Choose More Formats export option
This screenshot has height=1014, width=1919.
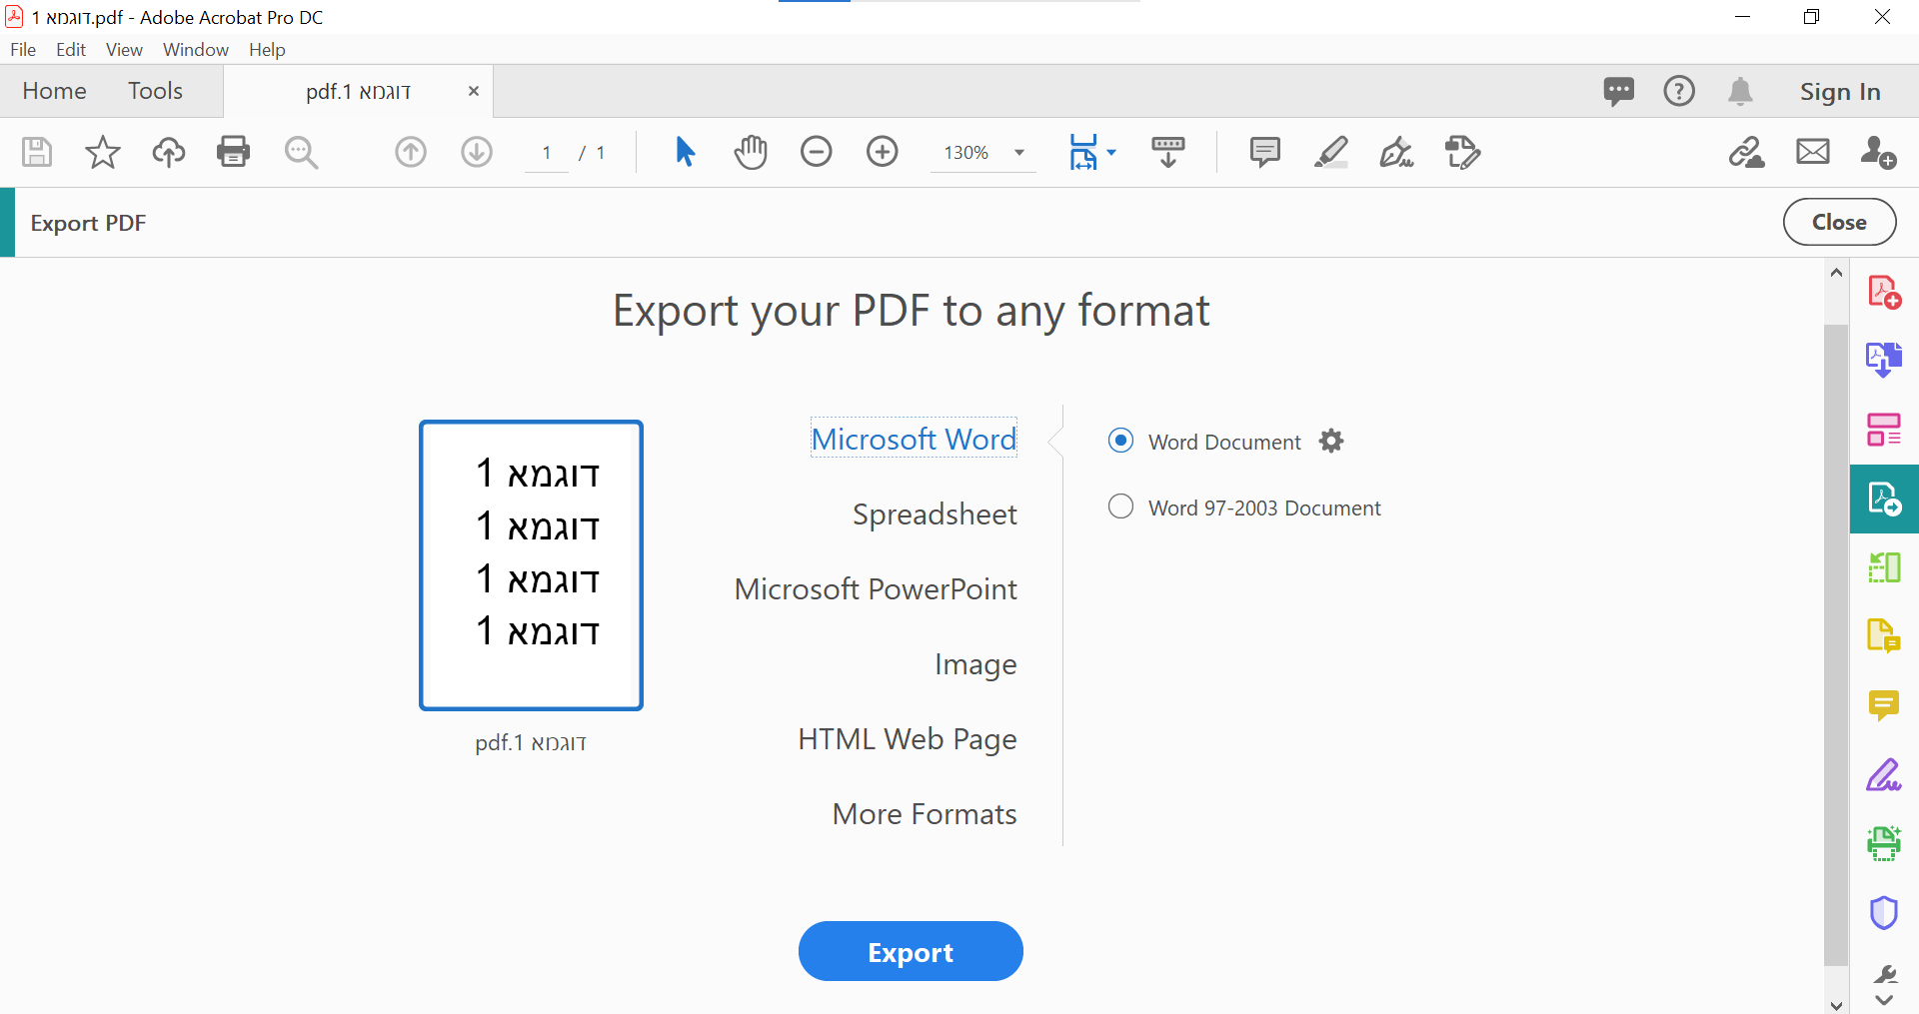925,814
